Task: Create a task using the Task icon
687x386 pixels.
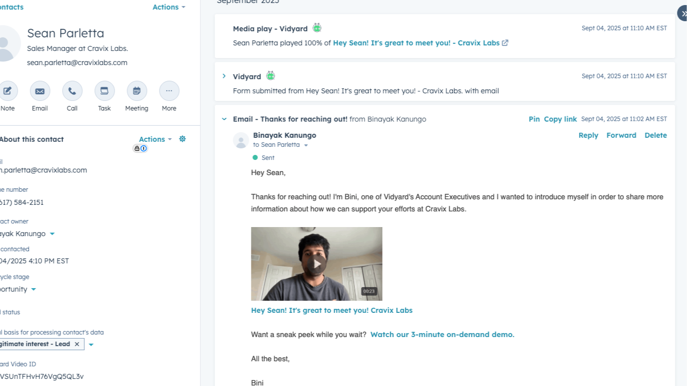Action: [104, 91]
